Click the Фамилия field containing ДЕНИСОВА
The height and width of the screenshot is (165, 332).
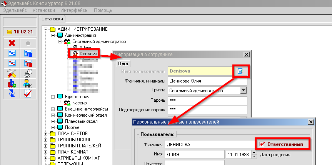pos(209,145)
